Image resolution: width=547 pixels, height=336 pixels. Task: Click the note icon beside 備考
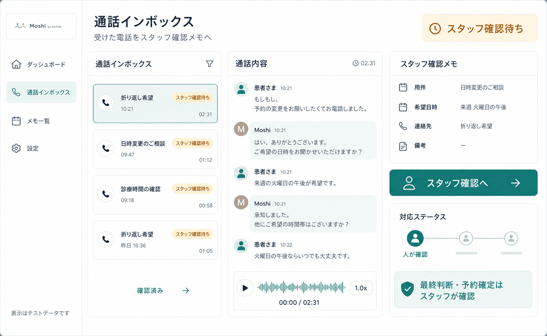[403, 146]
